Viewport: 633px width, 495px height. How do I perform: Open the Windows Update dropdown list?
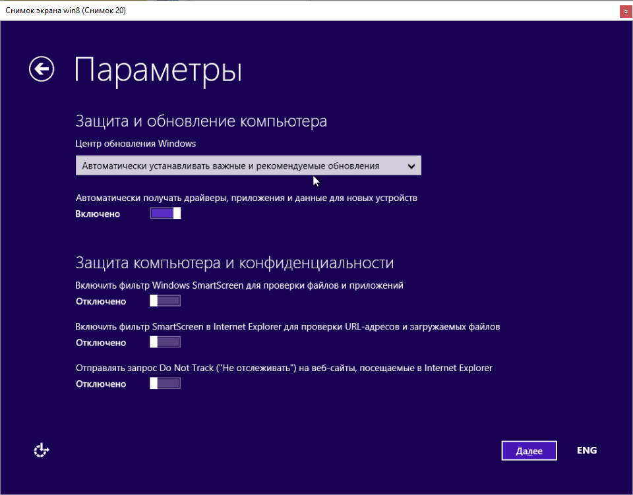[x=249, y=165]
